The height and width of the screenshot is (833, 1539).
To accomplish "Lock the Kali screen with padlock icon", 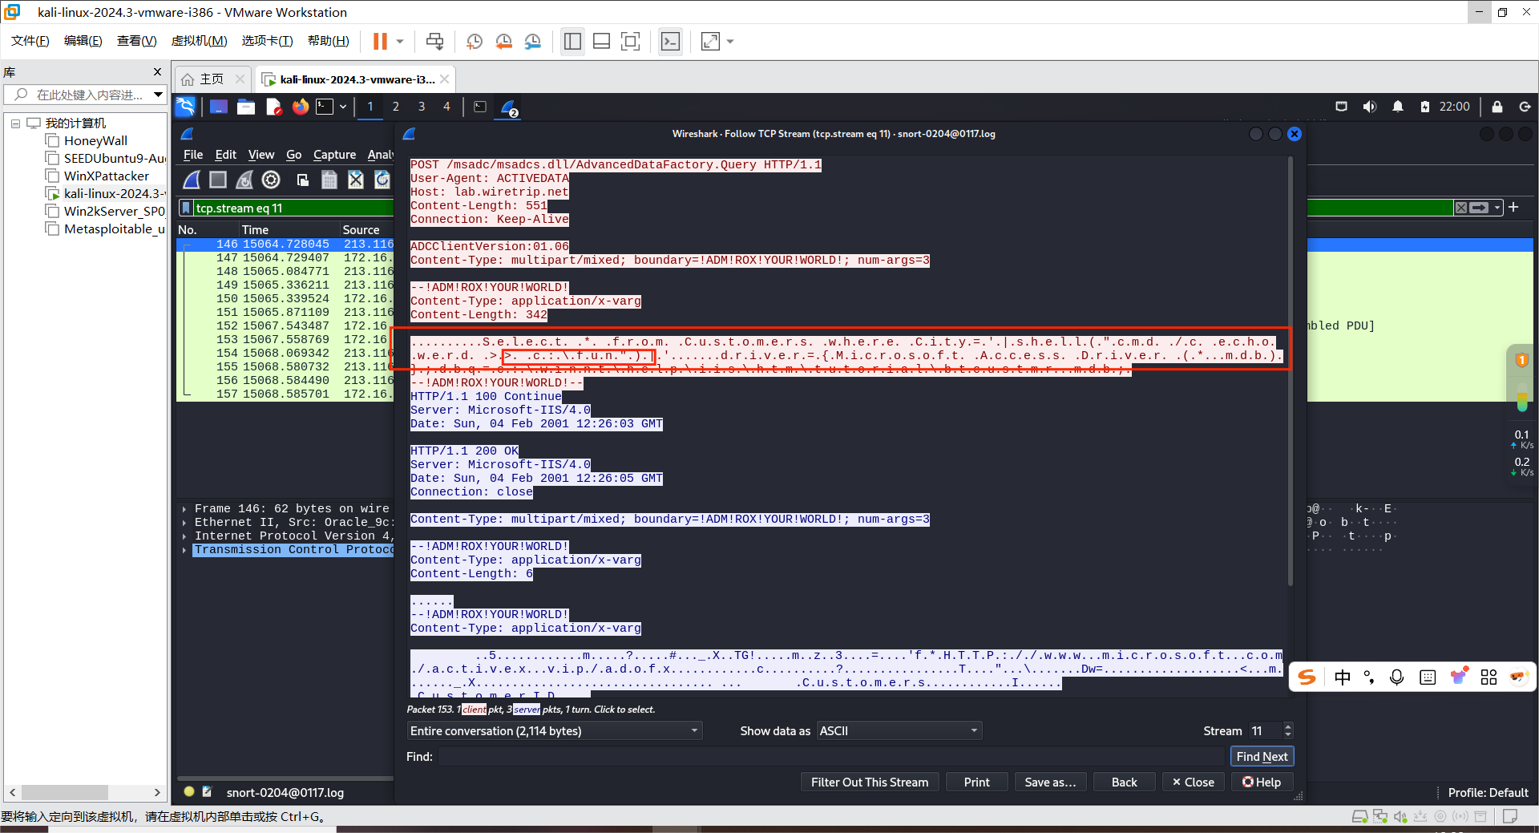I will (1497, 107).
